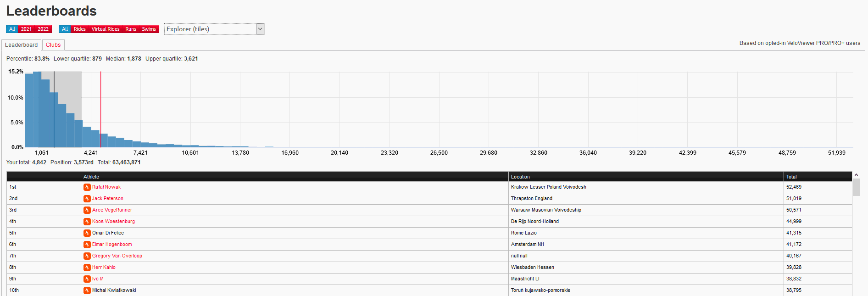Sort table by Total column header
868x296 pixels.
click(x=818, y=177)
